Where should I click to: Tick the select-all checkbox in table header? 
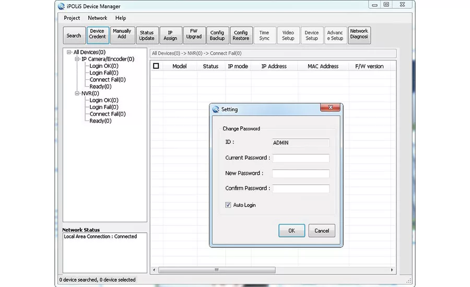156,66
